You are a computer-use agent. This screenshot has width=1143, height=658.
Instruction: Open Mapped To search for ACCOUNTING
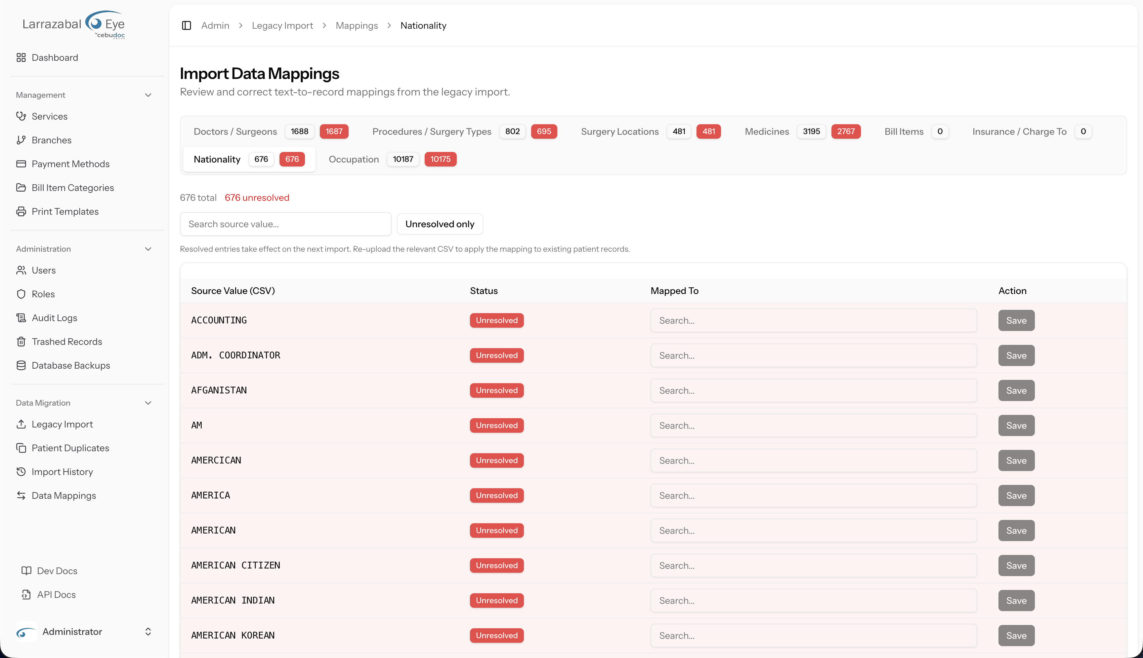point(814,320)
